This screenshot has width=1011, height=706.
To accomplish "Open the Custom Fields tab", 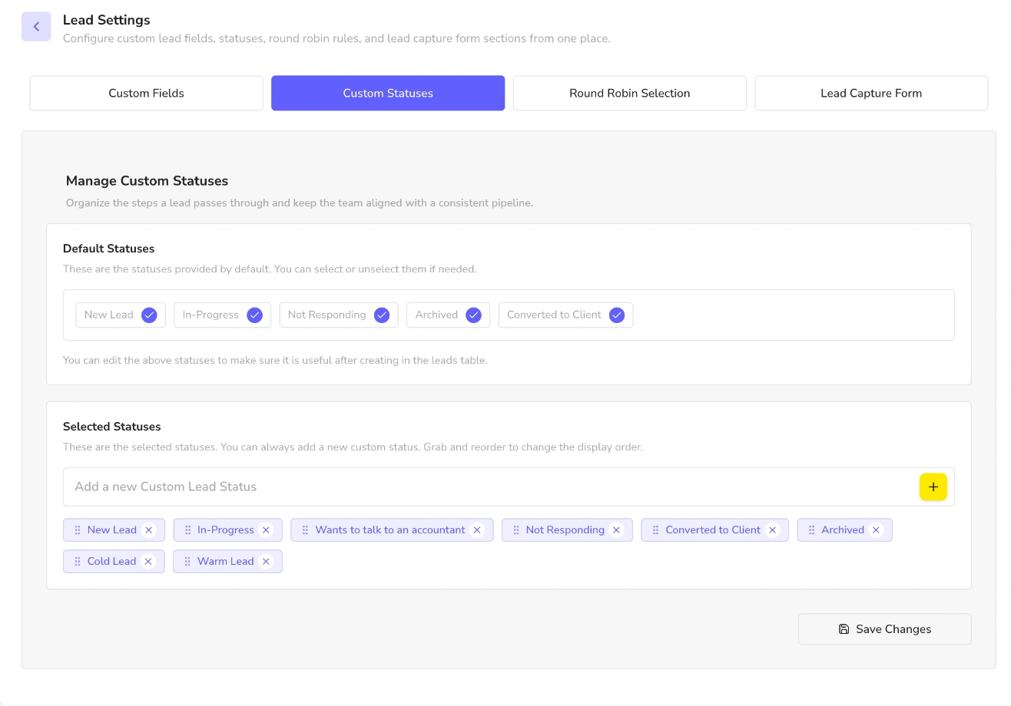I will (x=146, y=93).
